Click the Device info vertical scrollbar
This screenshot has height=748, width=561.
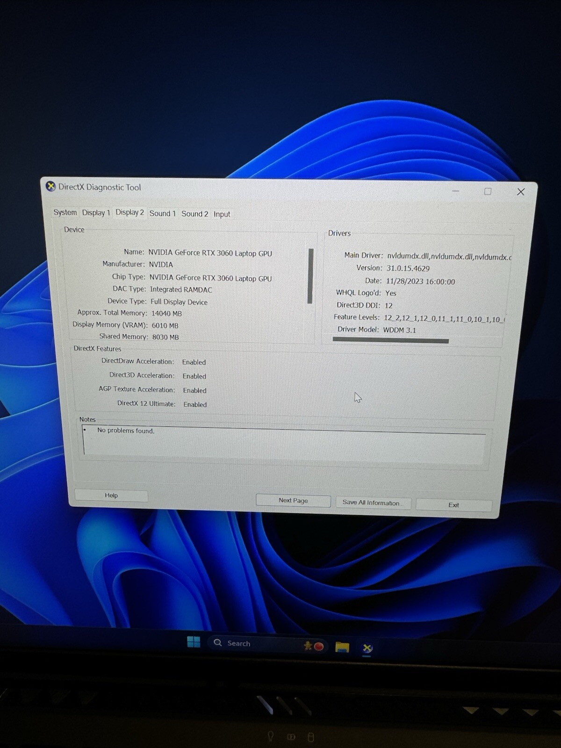pyautogui.click(x=310, y=276)
